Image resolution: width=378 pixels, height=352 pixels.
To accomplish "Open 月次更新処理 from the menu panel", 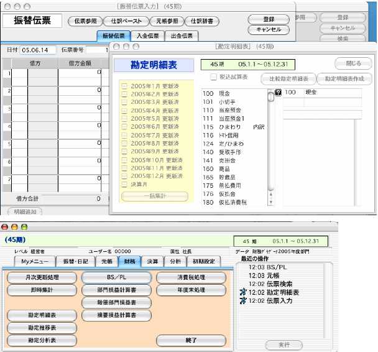I will point(42,277).
